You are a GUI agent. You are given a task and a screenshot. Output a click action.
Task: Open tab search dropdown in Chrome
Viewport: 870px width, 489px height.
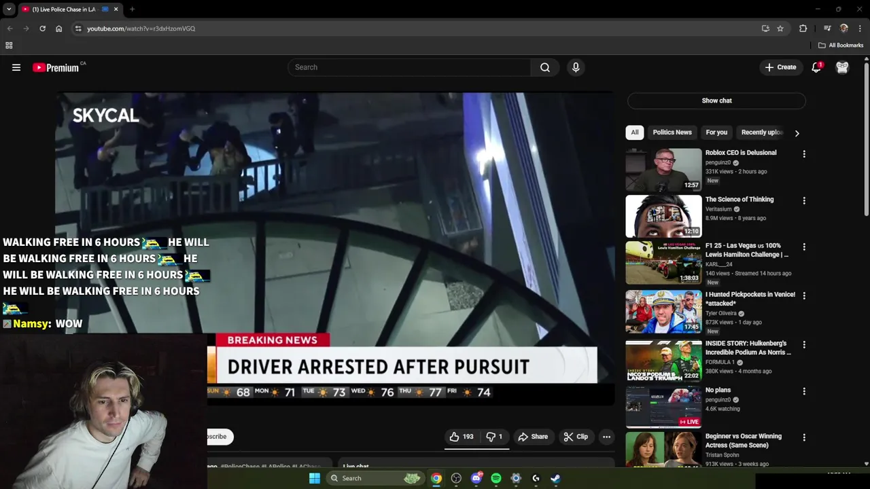pyautogui.click(x=9, y=10)
